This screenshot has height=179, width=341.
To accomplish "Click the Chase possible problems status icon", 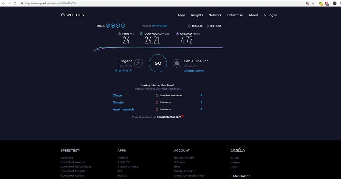I will 157,95.
